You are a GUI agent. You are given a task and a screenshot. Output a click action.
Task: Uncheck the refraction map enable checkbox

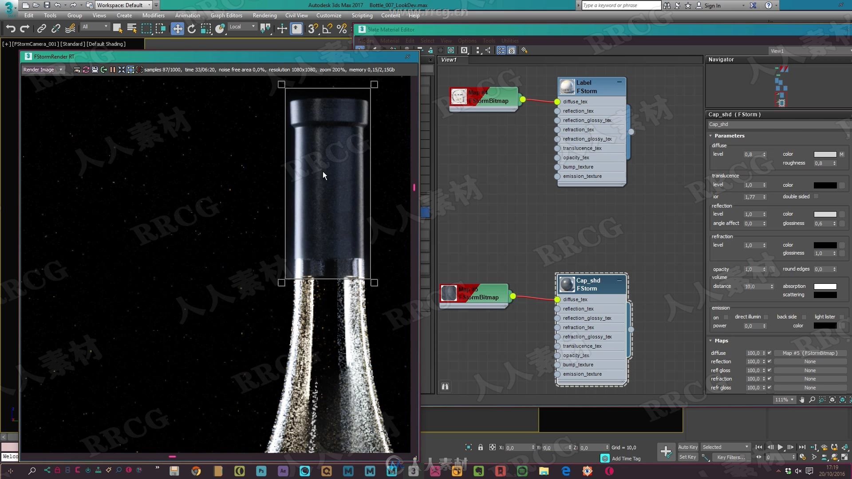pyautogui.click(x=769, y=379)
